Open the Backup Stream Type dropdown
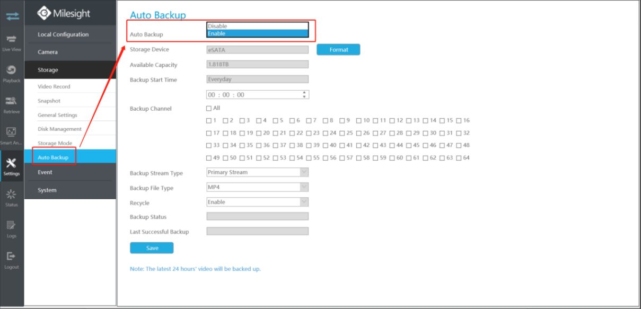 257,172
